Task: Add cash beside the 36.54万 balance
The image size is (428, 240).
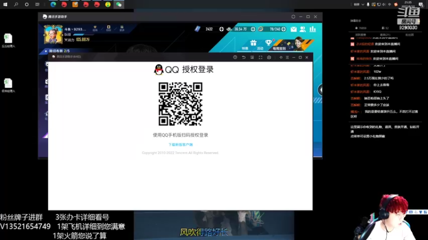Action: coord(253,29)
